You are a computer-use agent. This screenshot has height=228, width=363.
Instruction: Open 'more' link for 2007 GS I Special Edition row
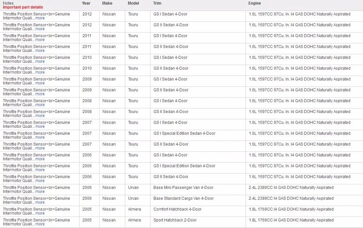click(40, 138)
